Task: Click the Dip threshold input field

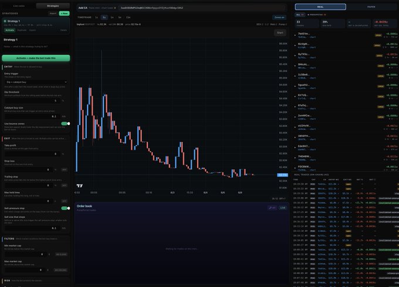Action: click(x=33, y=101)
